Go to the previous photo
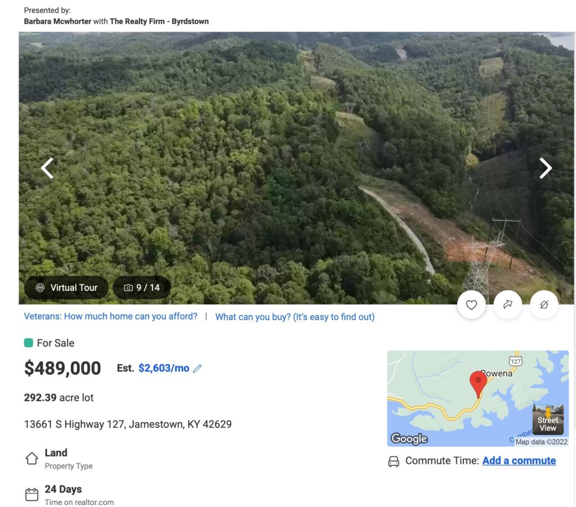The width and height of the screenshot is (576, 507). pos(47,168)
